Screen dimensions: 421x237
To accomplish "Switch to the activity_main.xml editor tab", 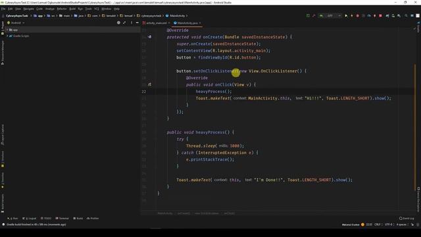I will pos(156,23).
